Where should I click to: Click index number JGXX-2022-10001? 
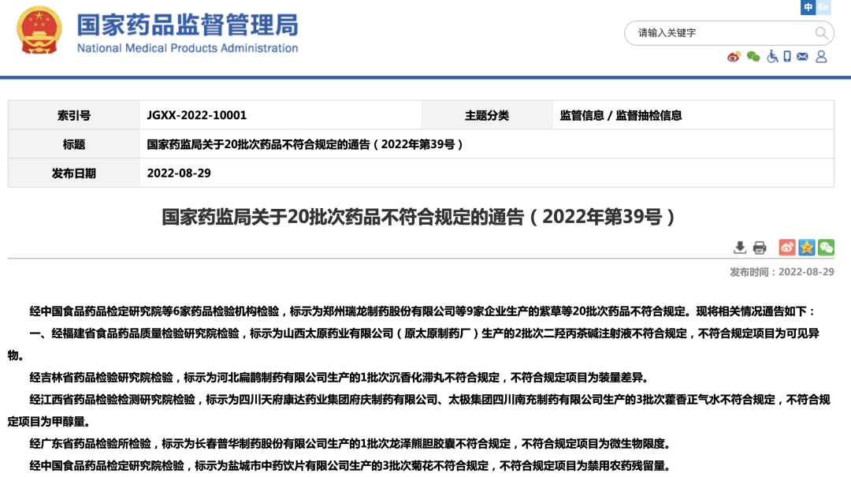click(x=197, y=115)
